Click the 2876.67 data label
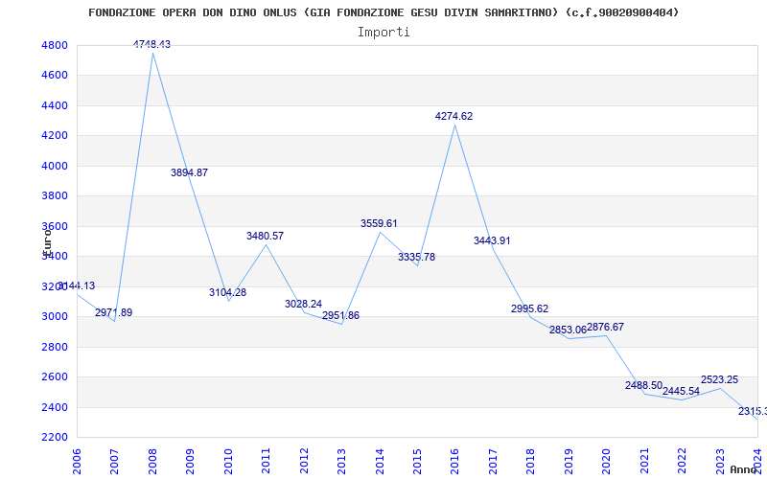 point(606,327)
